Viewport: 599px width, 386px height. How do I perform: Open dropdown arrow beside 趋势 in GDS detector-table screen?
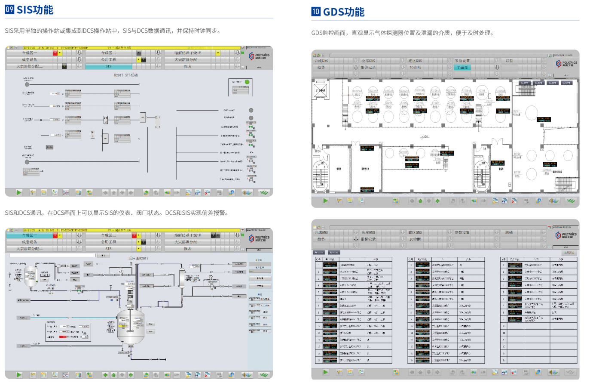[x=356, y=239]
